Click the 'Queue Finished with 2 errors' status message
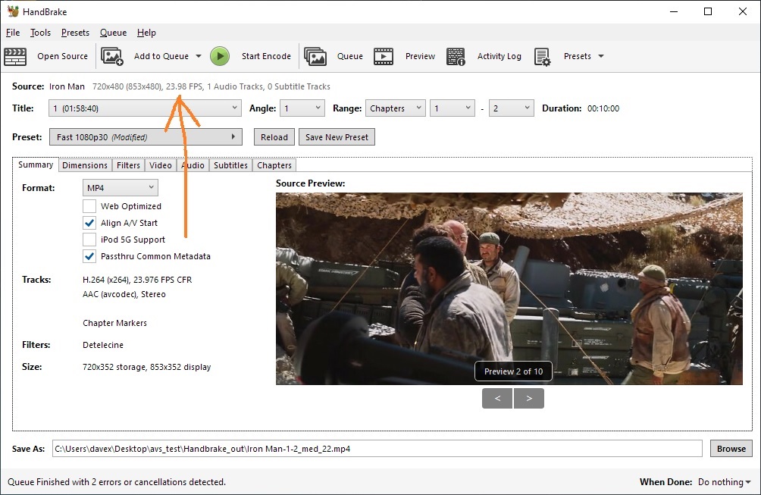Image resolution: width=761 pixels, height=495 pixels. 117,482
